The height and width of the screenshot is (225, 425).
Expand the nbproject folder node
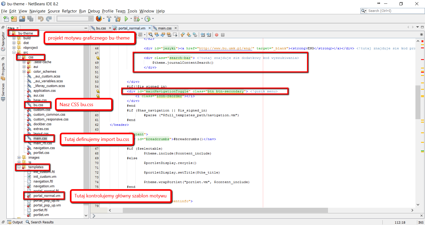point(14,48)
